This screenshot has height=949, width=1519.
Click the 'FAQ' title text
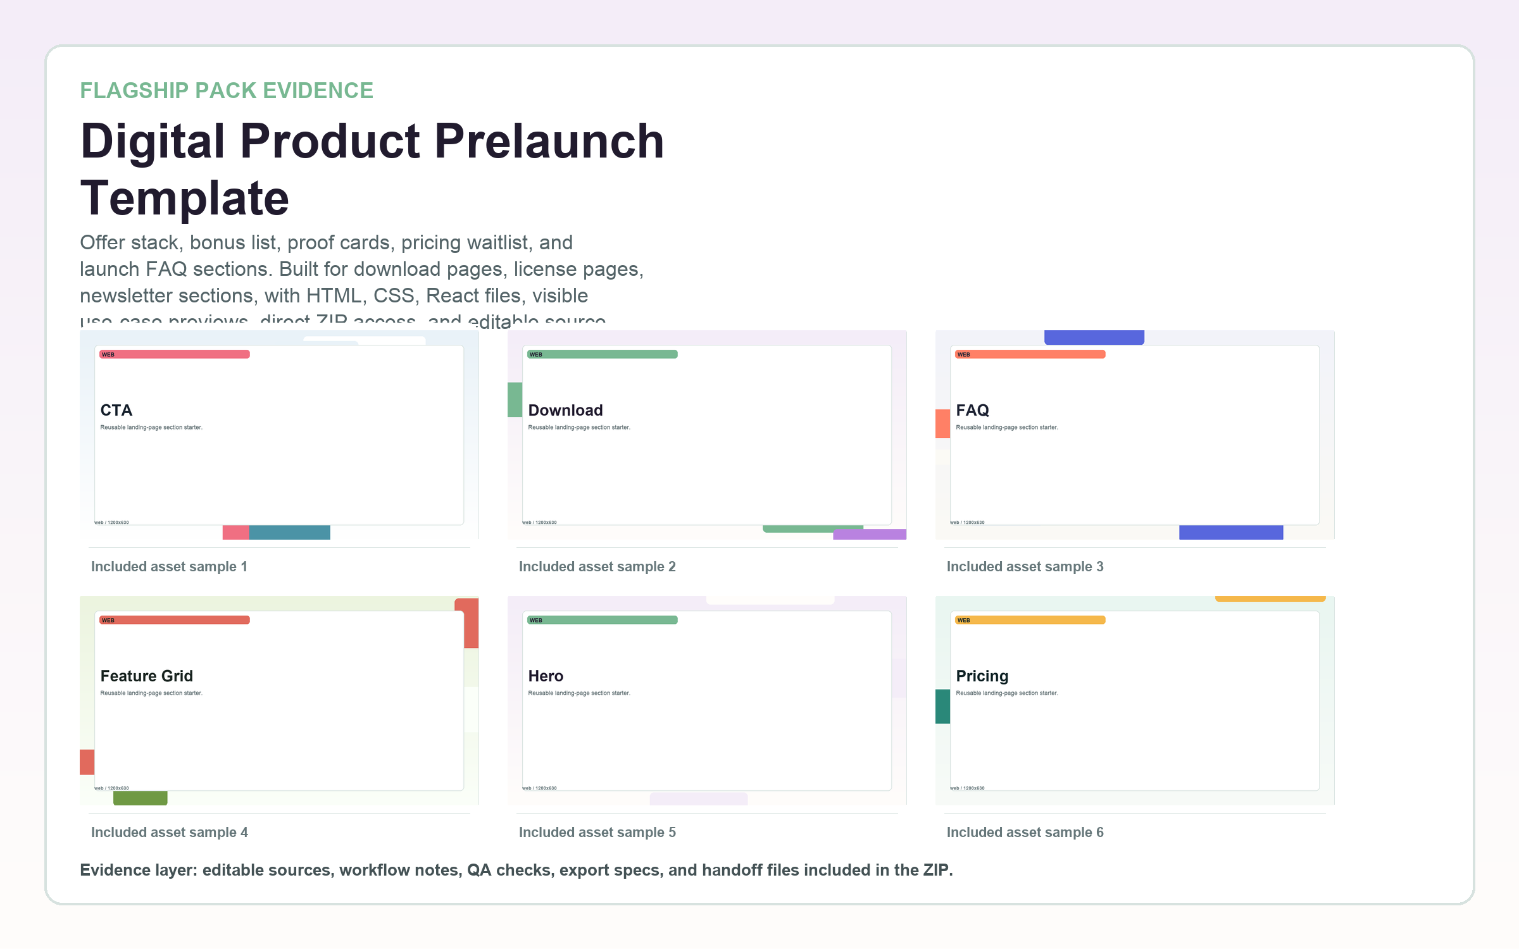point(973,411)
